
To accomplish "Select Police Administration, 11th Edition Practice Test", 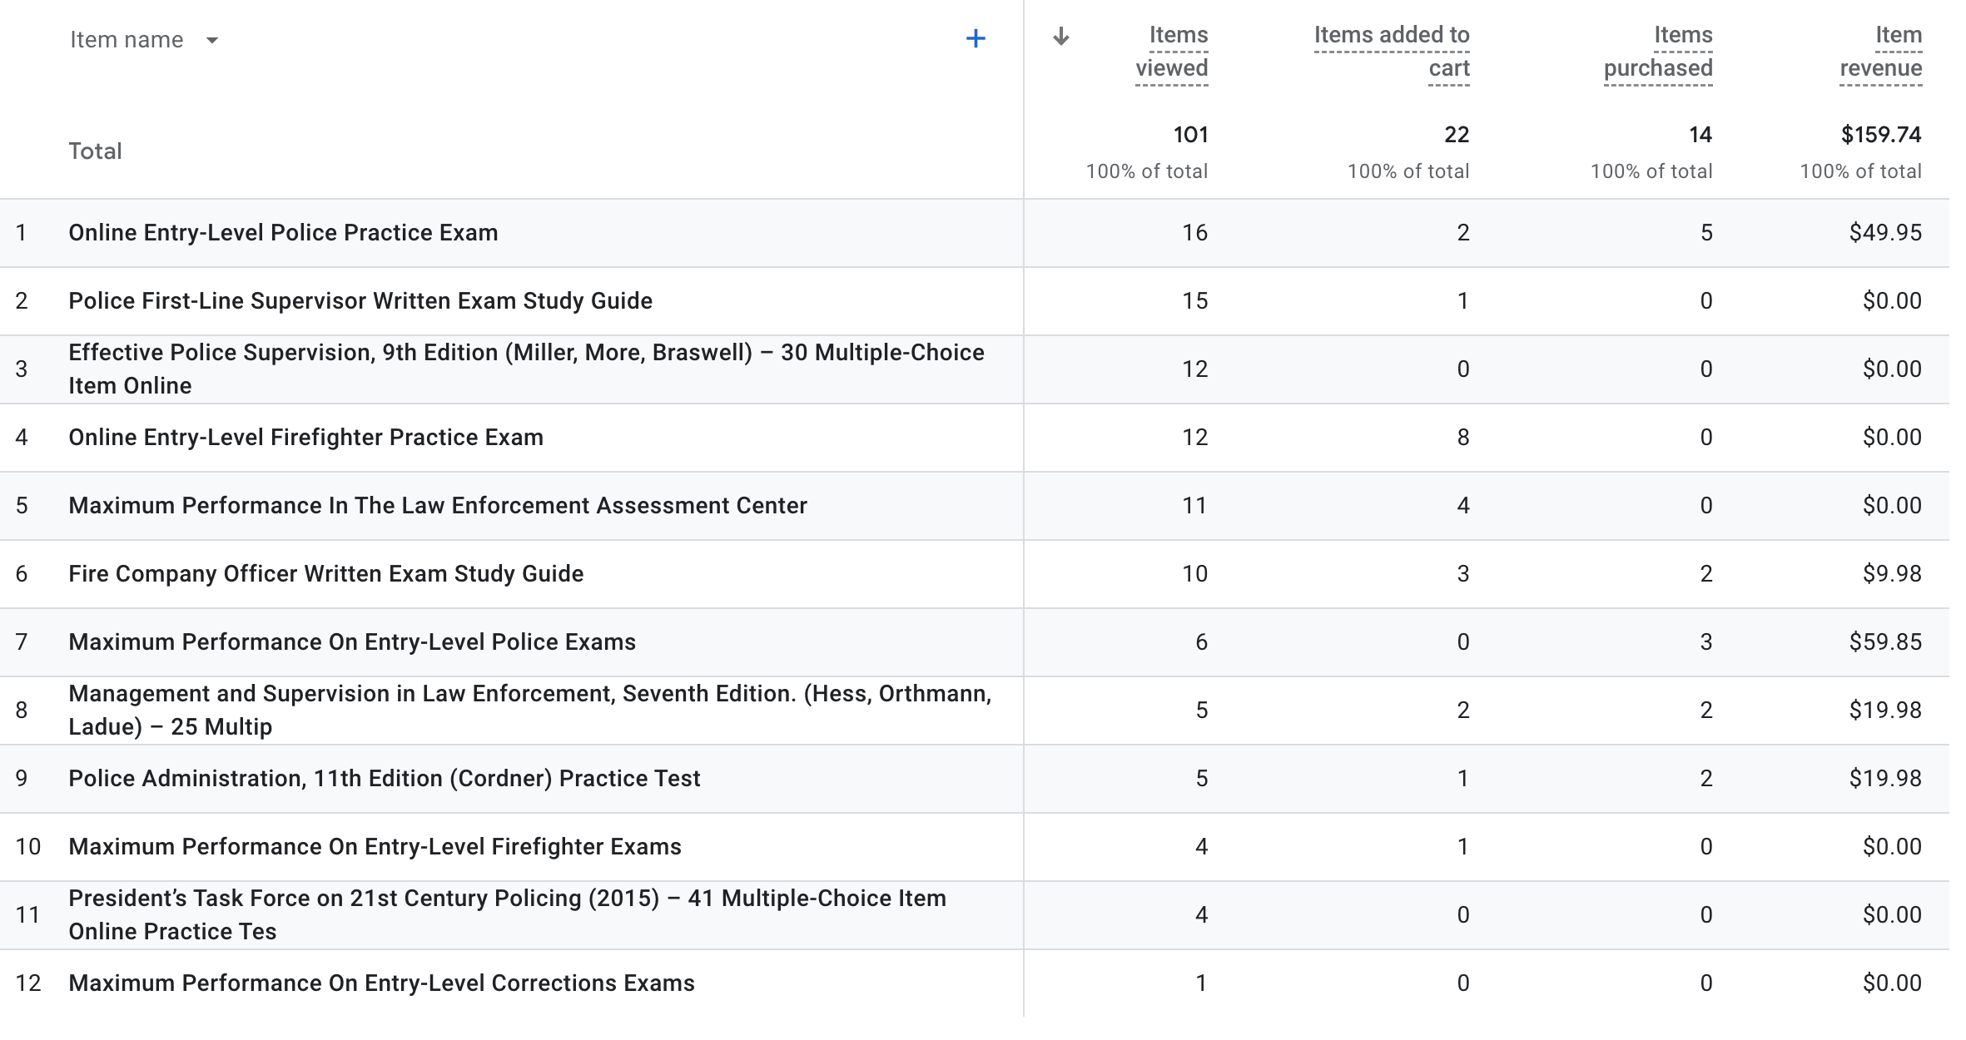I will (384, 779).
